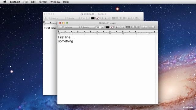Open list bullets dropdown in Untitled1 Locked window

[x=137, y=18]
